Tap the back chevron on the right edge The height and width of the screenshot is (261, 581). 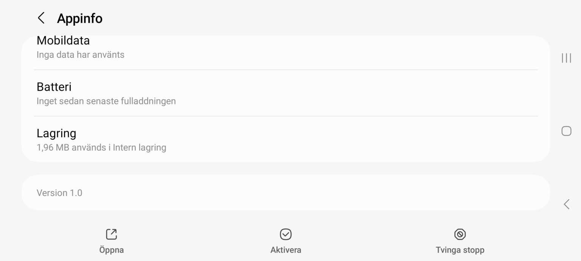pos(566,204)
